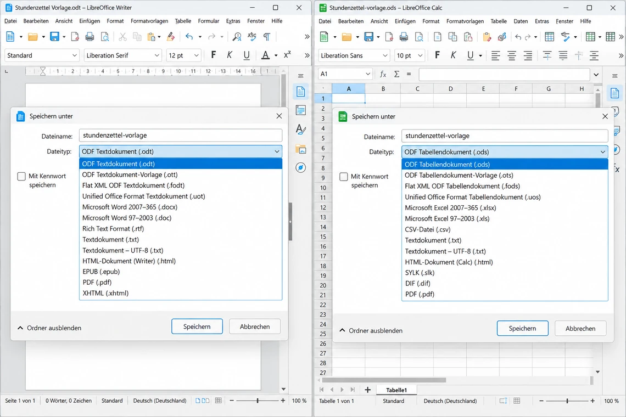This screenshot has height=417, width=626.
Task: Choose CSV-Datei (.csv) file type in Calc
Action: click(x=505, y=229)
